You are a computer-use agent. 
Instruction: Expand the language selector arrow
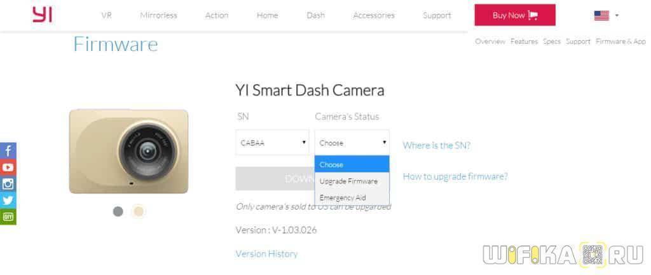(617, 15)
